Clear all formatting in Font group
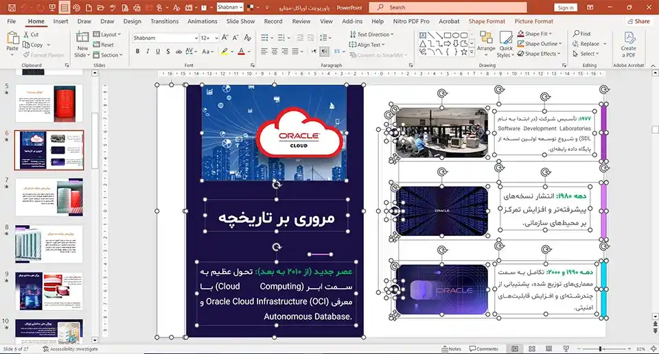 pos(248,38)
